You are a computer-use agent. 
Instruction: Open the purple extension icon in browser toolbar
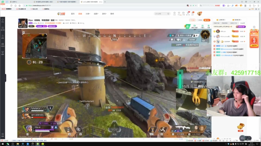pos(224,5)
